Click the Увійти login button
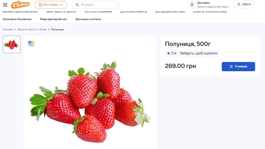The width and height of the screenshot is (265, 149). [244, 4]
